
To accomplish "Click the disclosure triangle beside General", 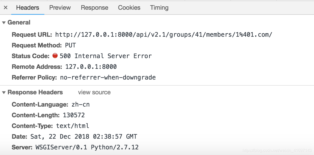I will [x=4, y=22].
